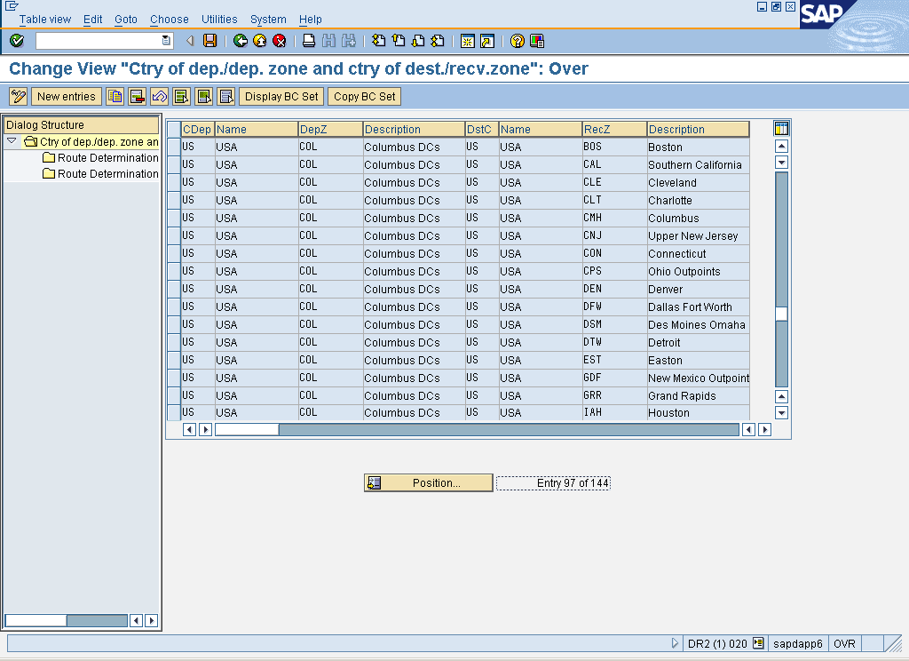This screenshot has height=661, width=909.
Task: Click the Find Next binoculars icon
Action: [x=348, y=41]
